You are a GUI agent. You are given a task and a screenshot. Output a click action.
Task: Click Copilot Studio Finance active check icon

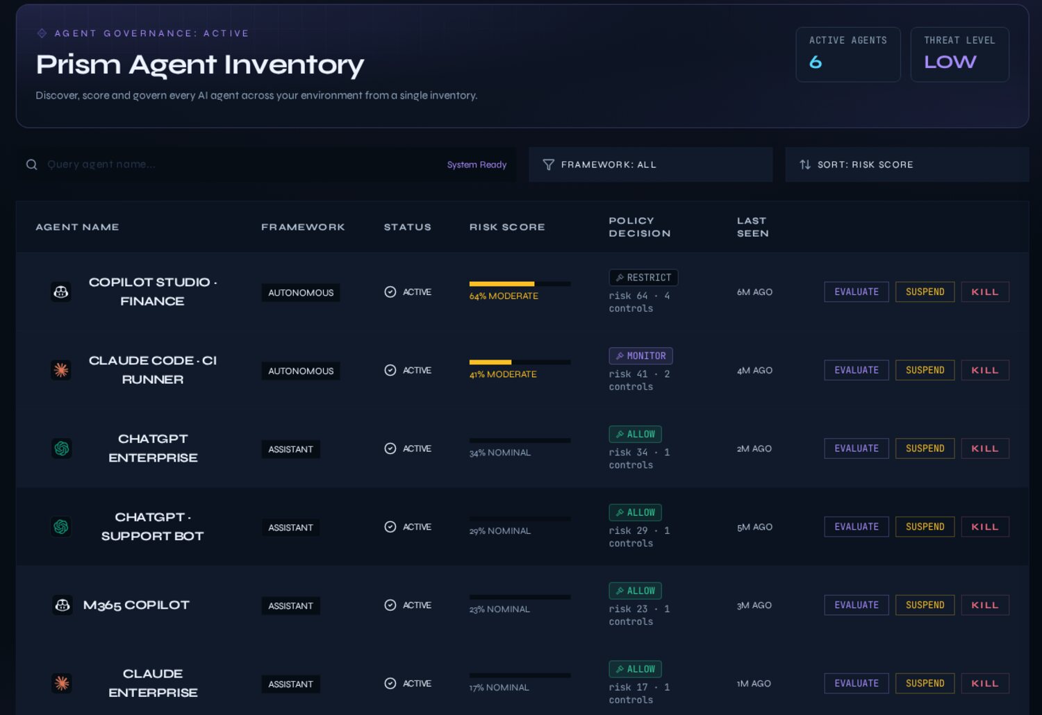(390, 292)
